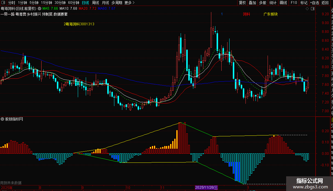Click the diamond icon above price axis
Screen dimensions: 333x191
click(x=307, y=9)
